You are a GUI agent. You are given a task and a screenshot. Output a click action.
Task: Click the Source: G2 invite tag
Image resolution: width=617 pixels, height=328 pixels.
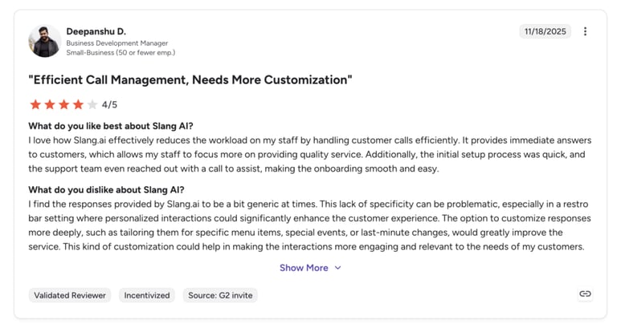[220, 295]
